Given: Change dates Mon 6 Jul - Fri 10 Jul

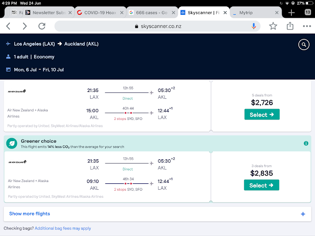Looking at the screenshot, I should [x=39, y=70].
